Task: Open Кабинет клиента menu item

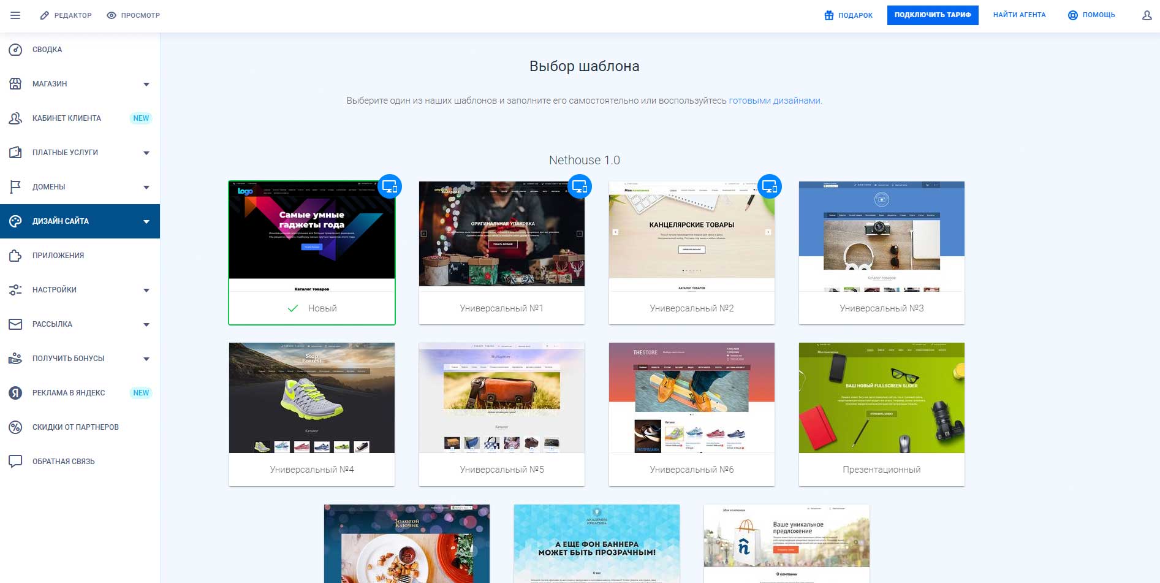Action: tap(67, 118)
